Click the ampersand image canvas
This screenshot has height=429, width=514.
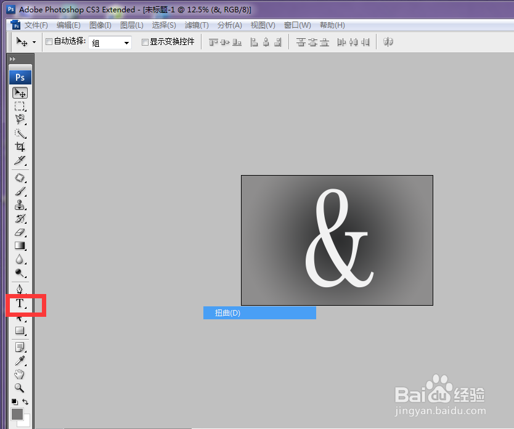tap(337, 240)
